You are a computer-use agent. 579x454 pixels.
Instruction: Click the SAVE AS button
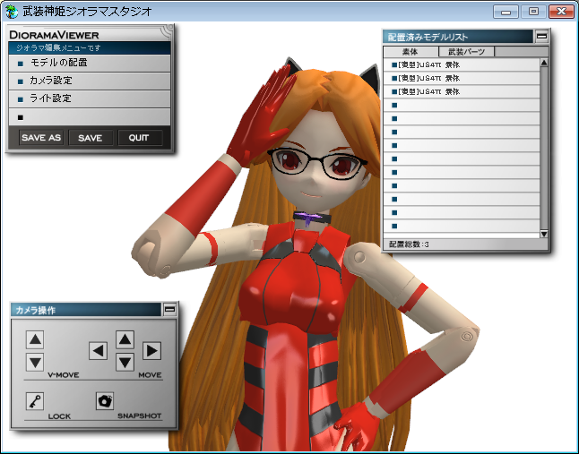[x=41, y=138]
